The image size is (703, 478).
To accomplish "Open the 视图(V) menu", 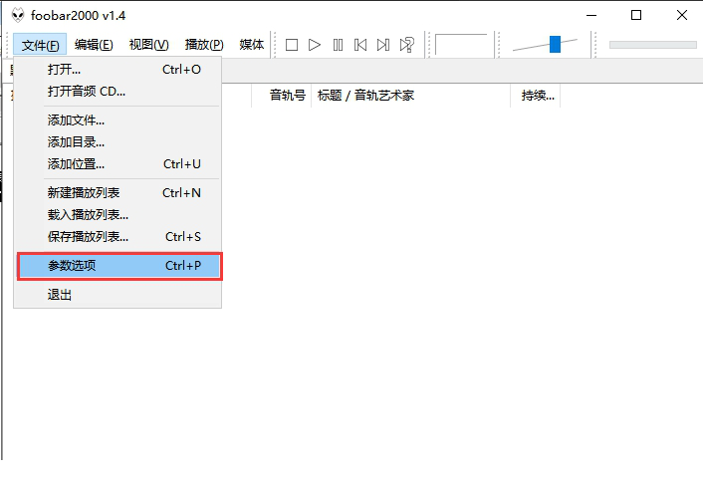I will click(x=148, y=45).
